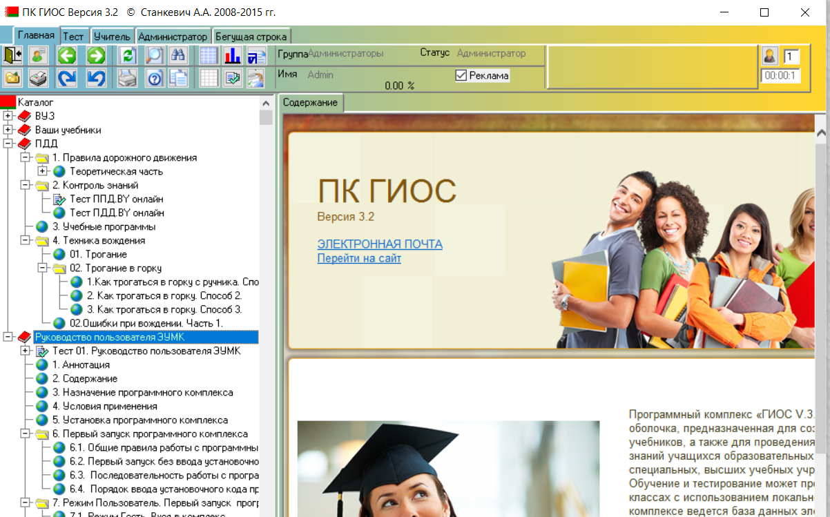Select 3. Учебные программы in tree

[104, 226]
